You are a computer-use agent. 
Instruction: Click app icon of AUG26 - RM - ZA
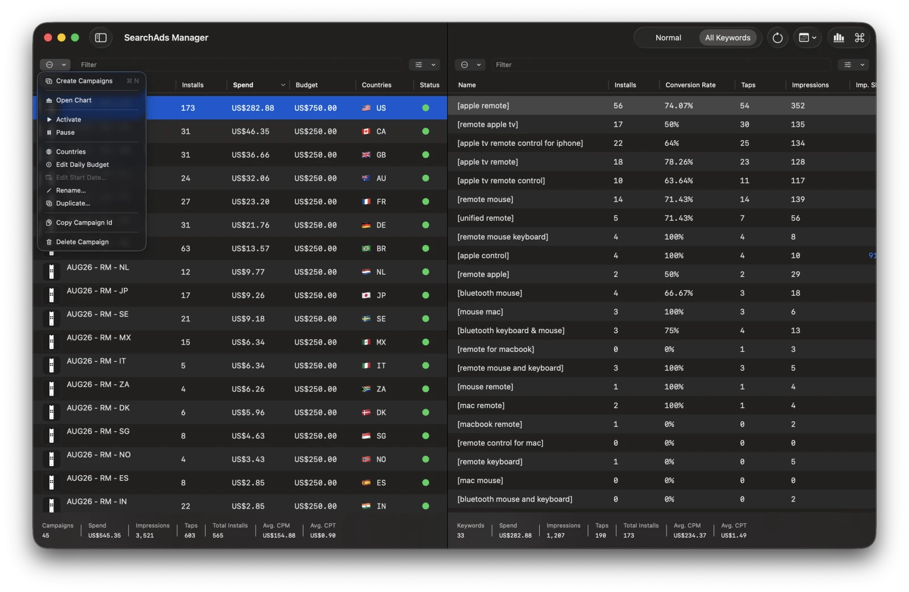pyautogui.click(x=52, y=389)
